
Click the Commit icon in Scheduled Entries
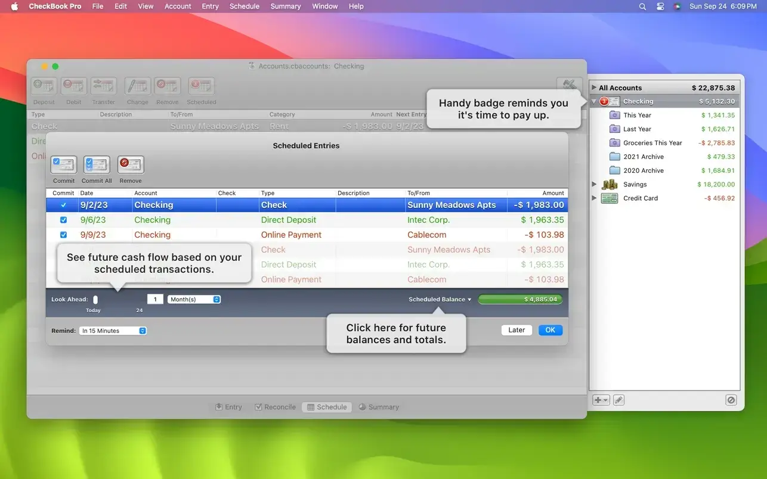point(63,165)
